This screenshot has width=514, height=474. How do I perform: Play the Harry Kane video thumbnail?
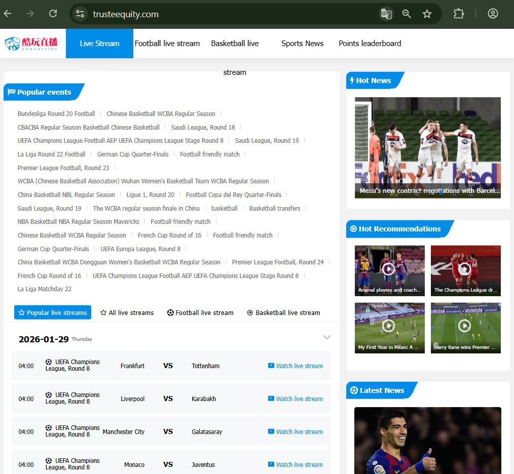pyautogui.click(x=465, y=326)
